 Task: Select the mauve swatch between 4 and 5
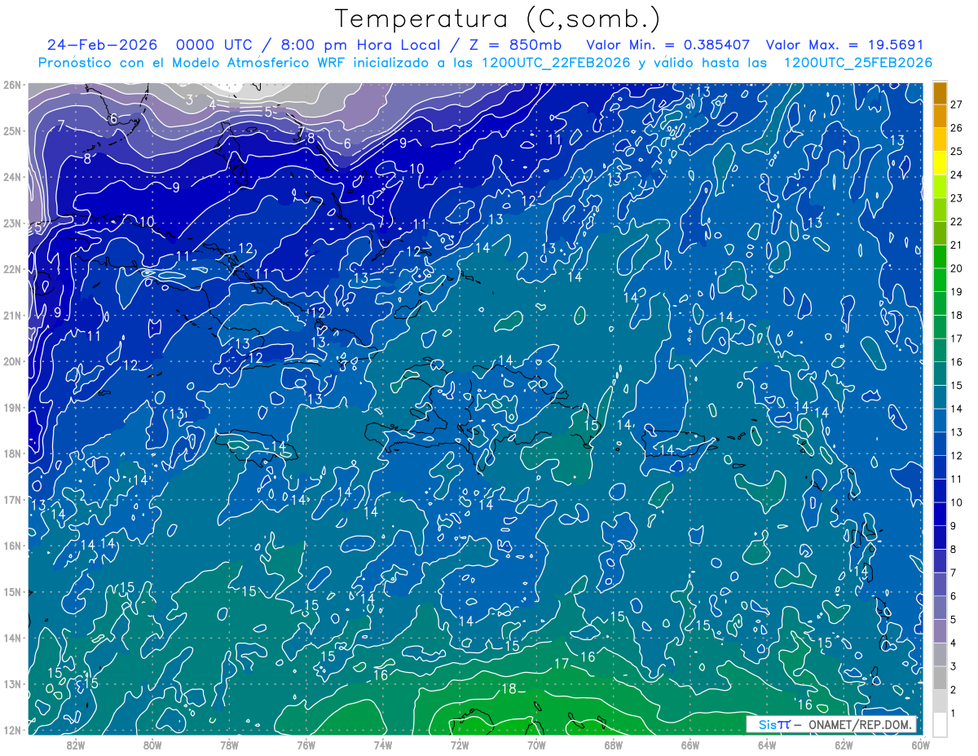pos(940,630)
